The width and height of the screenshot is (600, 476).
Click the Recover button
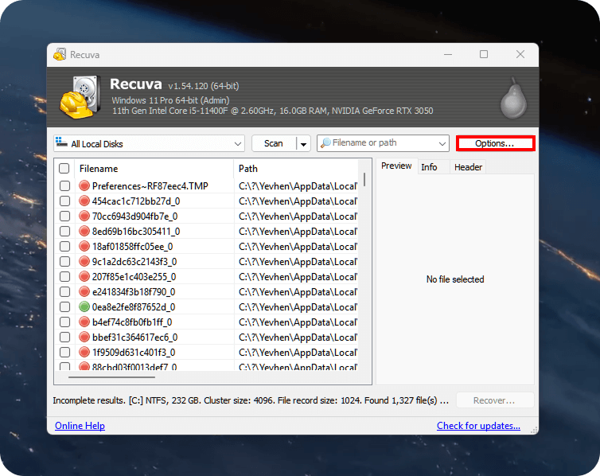[494, 400]
